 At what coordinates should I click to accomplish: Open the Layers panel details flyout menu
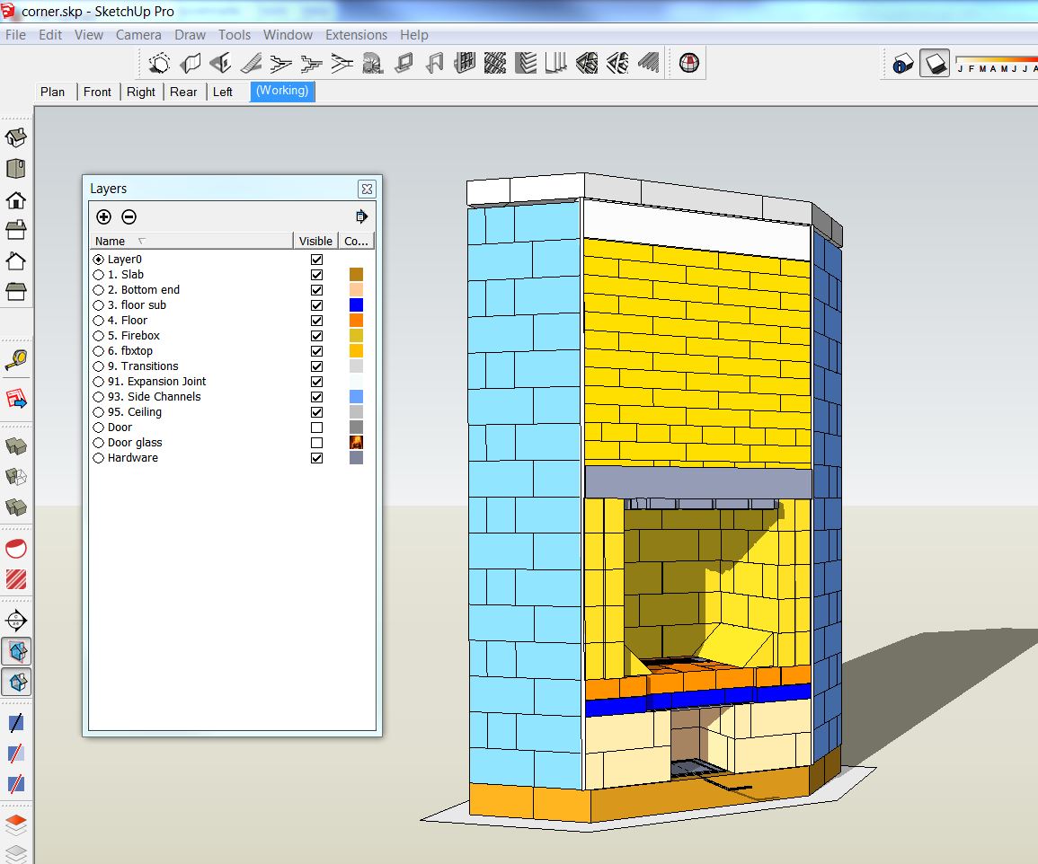click(x=361, y=216)
